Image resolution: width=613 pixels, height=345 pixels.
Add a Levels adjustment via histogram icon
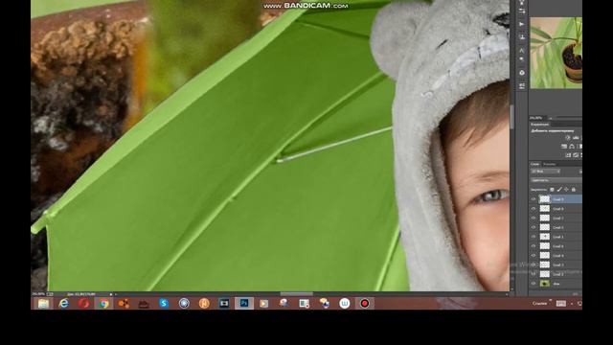coord(576,138)
